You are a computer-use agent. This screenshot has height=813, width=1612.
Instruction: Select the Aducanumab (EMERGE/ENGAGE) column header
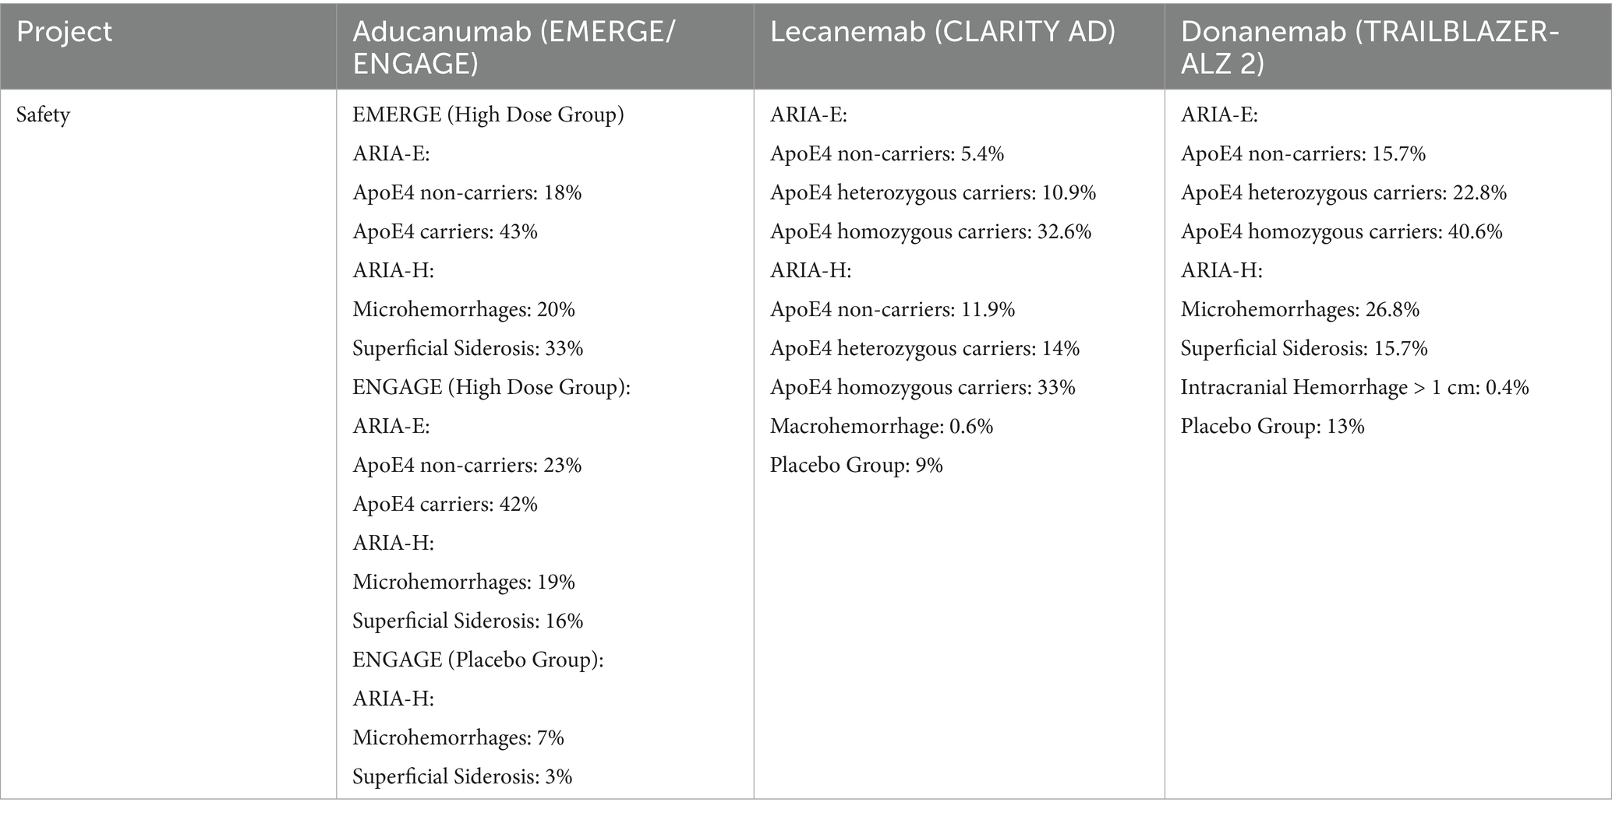(514, 47)
